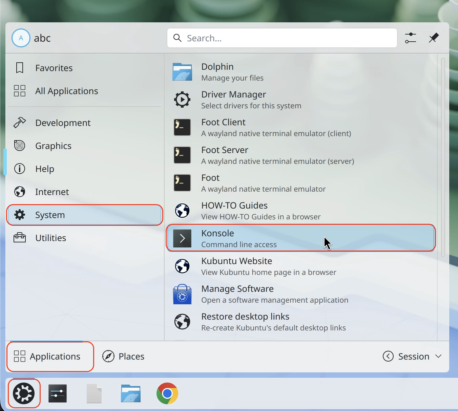Image resolution: width=458 pixels, height=411 pixels.
Task: Choose the Internet category globe icon
Action: pos(20,192)
